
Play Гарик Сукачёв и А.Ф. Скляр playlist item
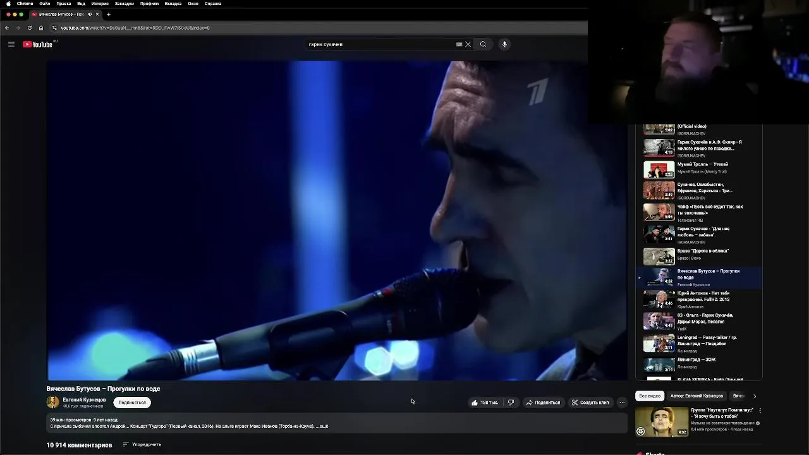point(698,147)
